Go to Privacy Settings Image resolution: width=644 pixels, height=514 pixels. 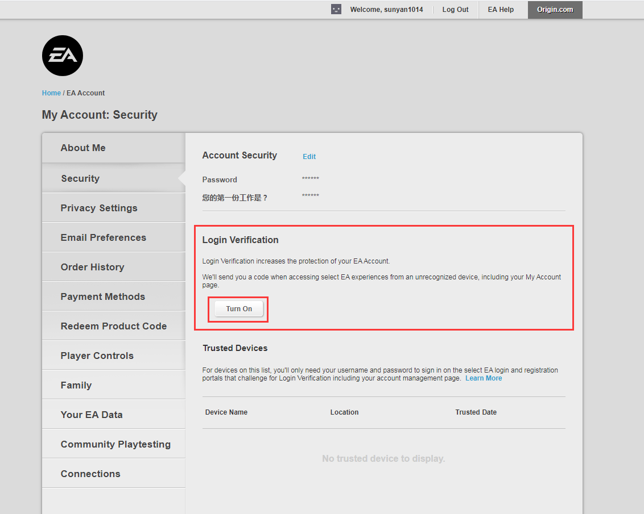(113, 208)
